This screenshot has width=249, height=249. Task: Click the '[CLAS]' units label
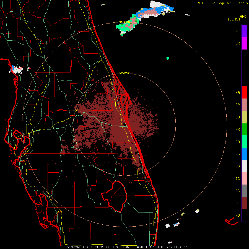pos(234,19)
